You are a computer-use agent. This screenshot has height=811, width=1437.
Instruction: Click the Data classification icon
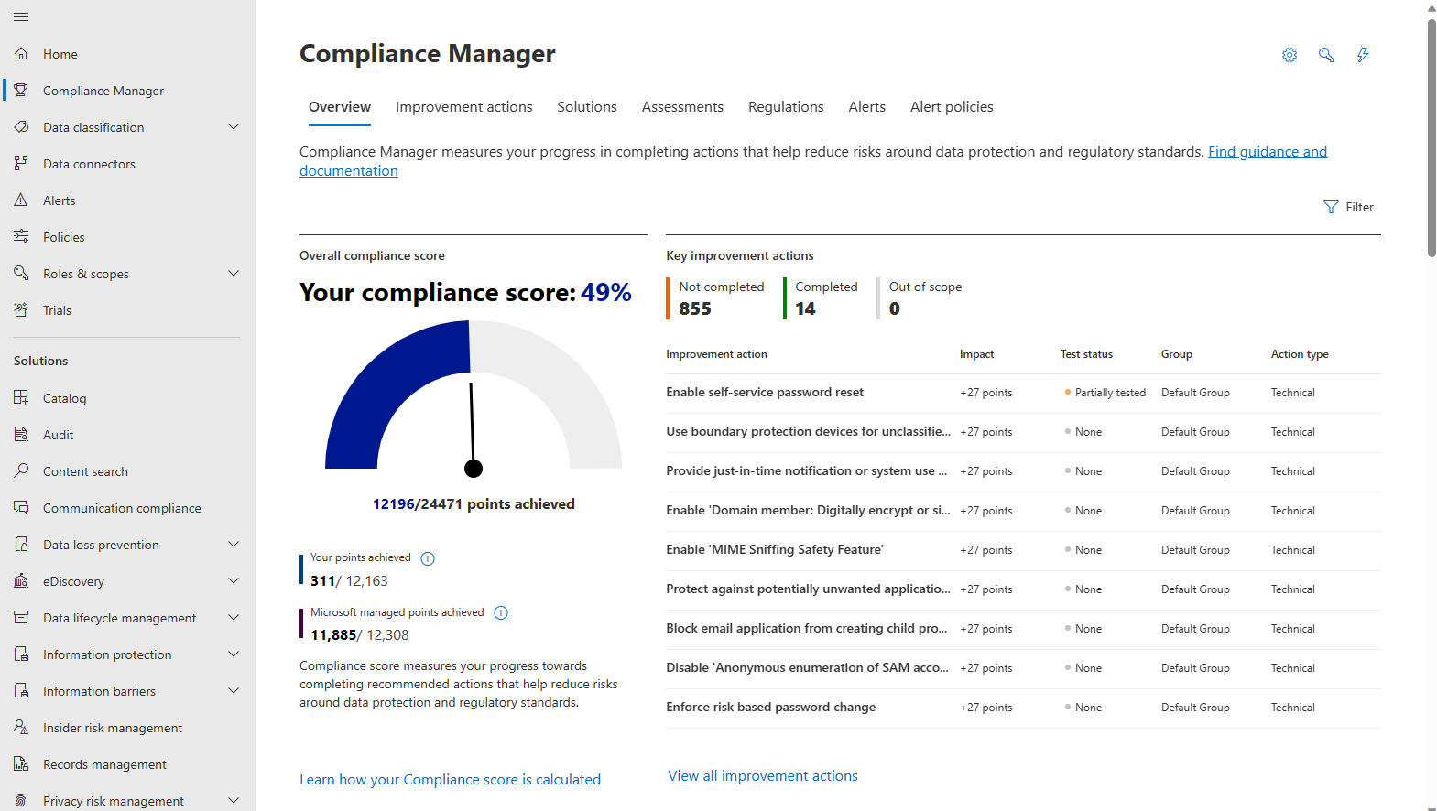coord(21,127)
